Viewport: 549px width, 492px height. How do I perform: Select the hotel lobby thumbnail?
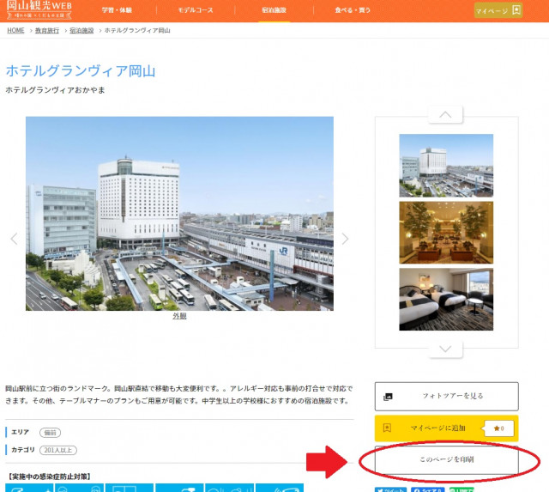point(446,233)
